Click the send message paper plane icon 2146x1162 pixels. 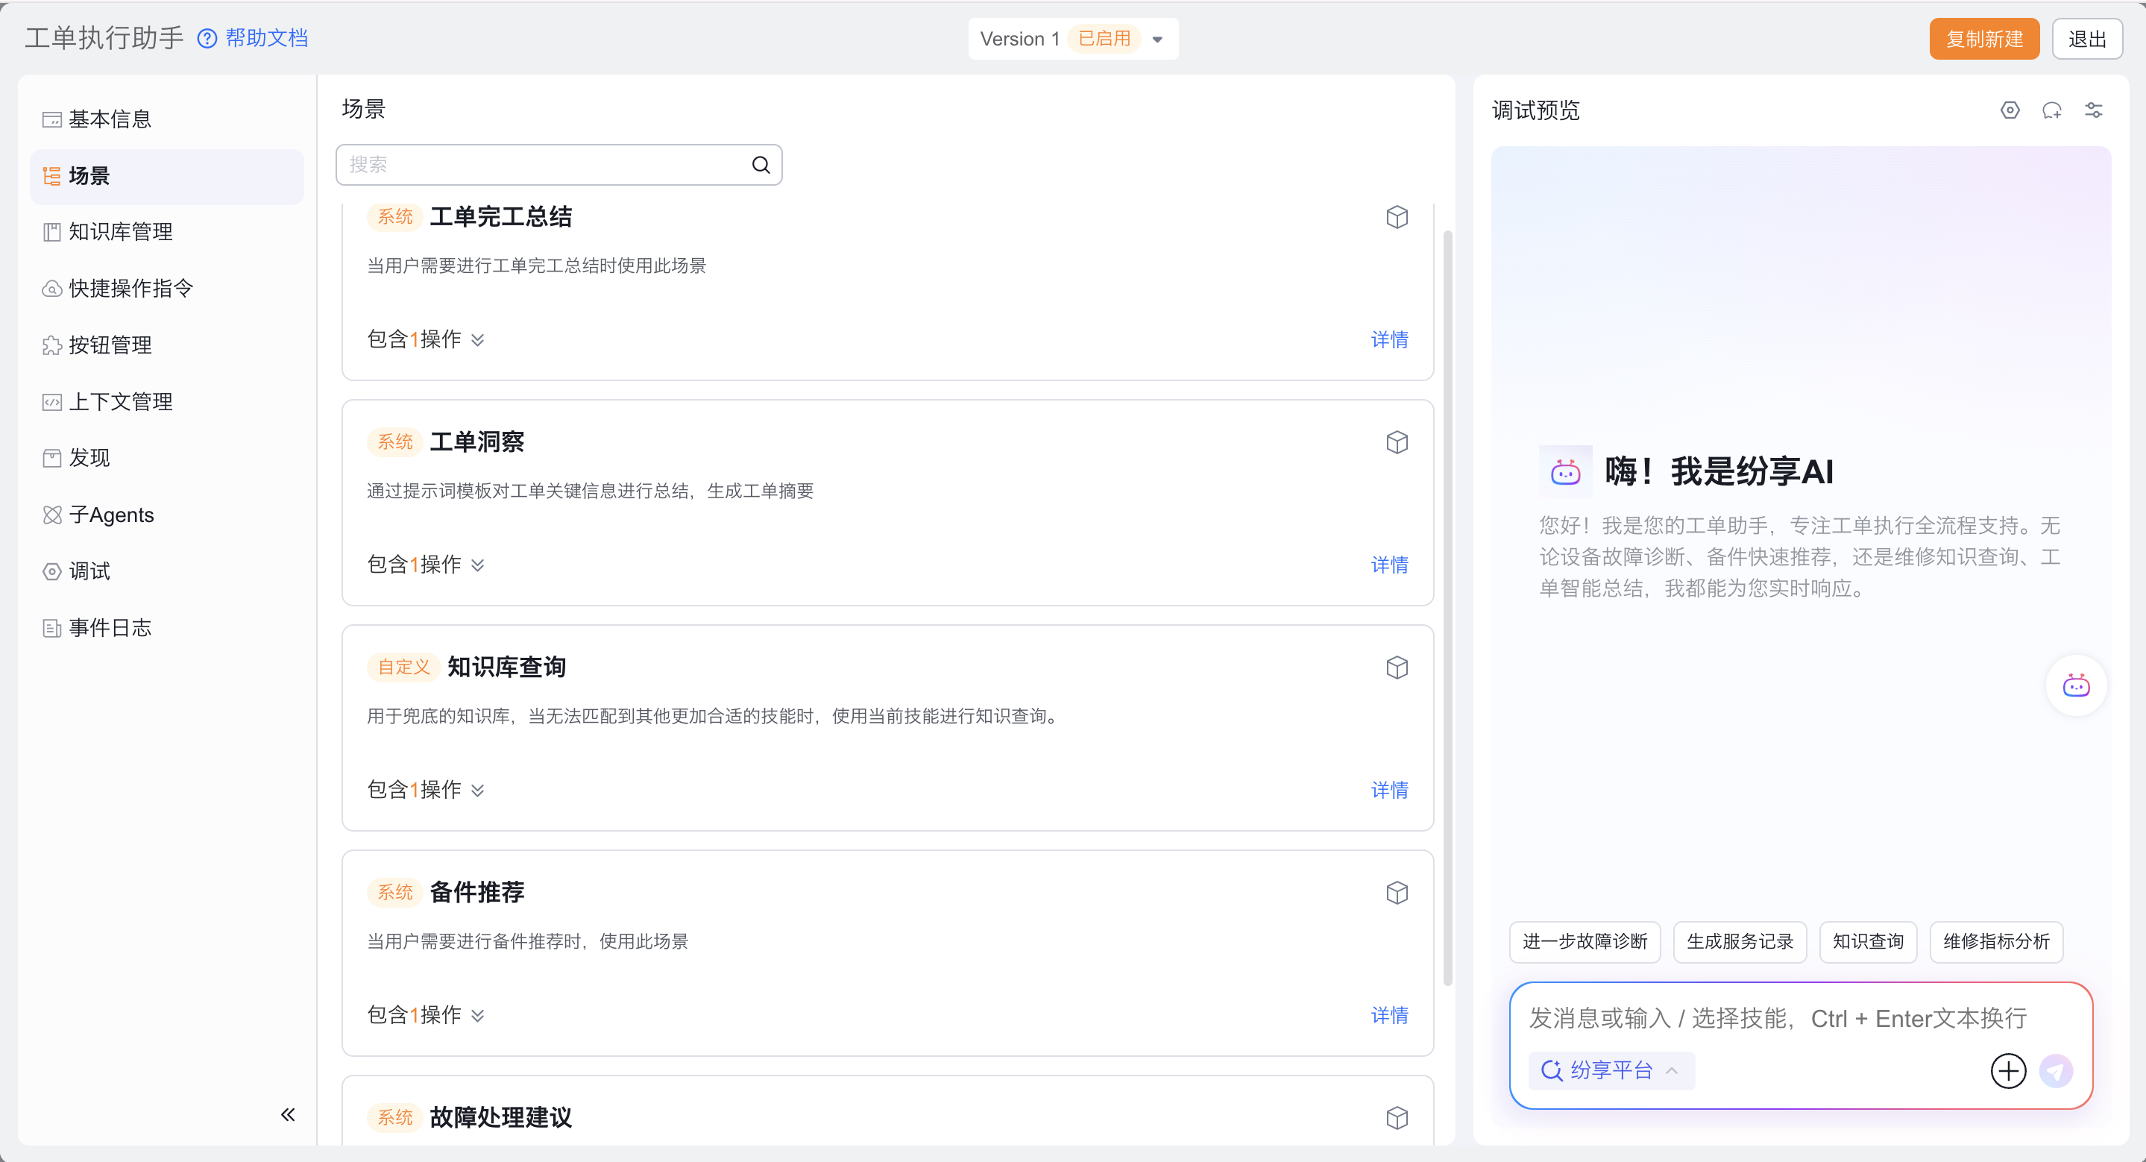[2055, 1070]
